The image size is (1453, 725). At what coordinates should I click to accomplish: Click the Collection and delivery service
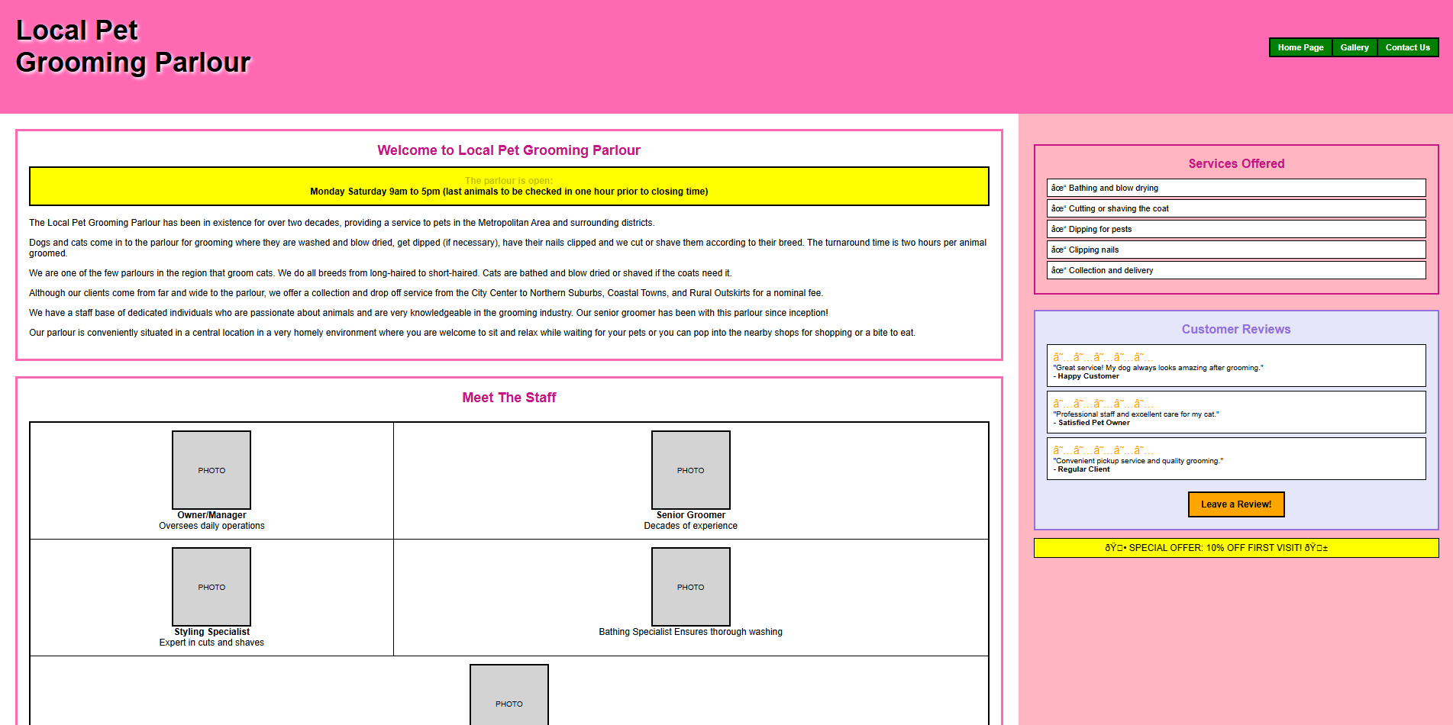[1235, 270]
